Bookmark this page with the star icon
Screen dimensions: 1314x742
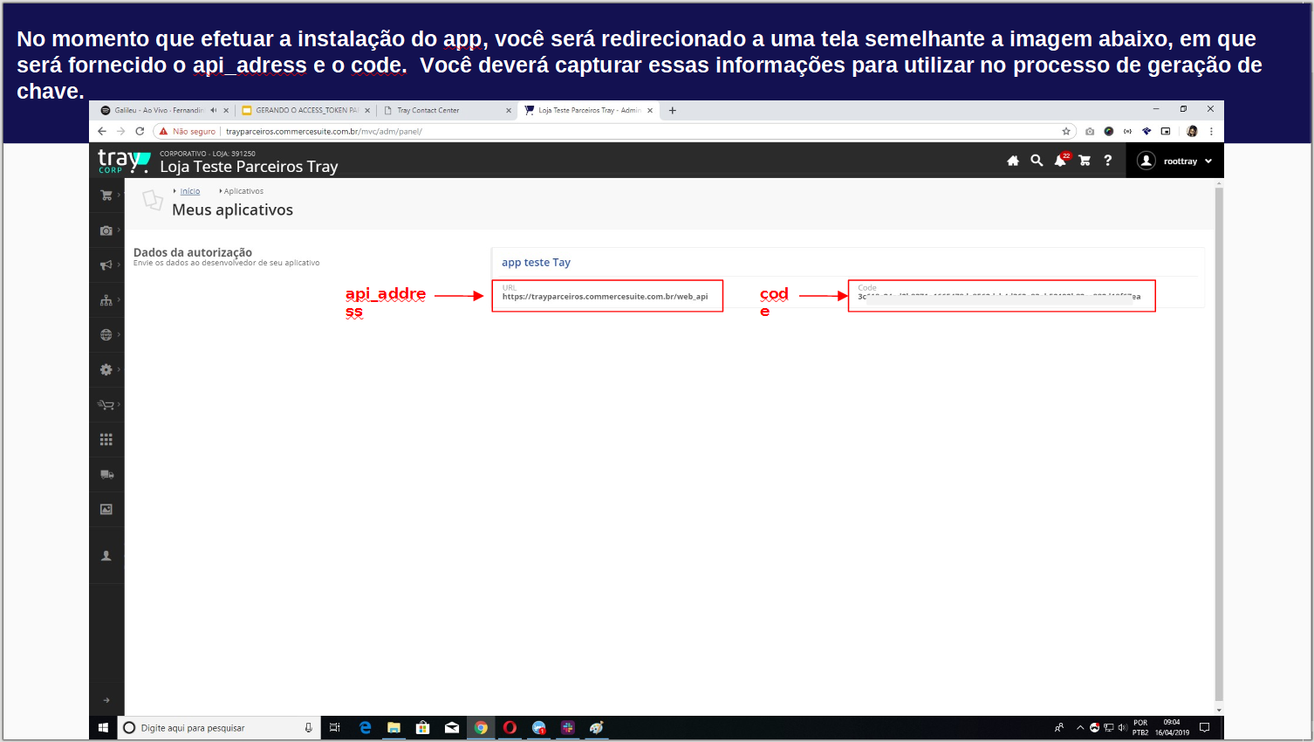click(x=1066, y=132)
